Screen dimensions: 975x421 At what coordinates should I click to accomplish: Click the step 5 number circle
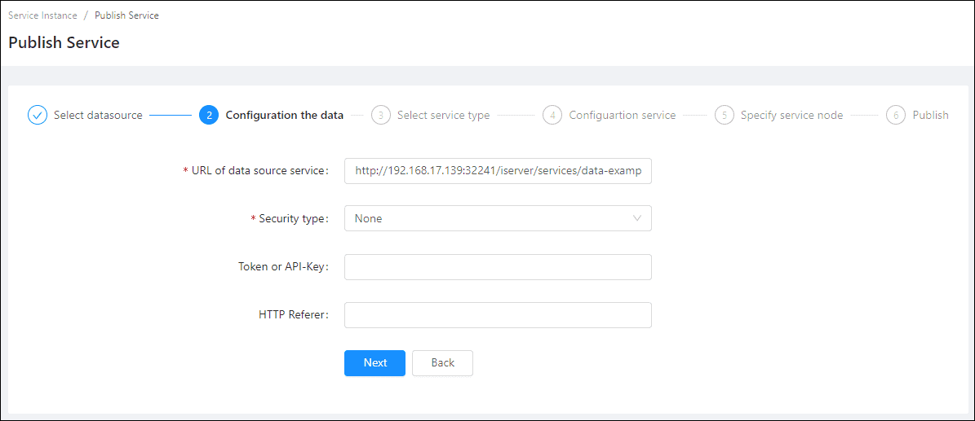(724, 115)
